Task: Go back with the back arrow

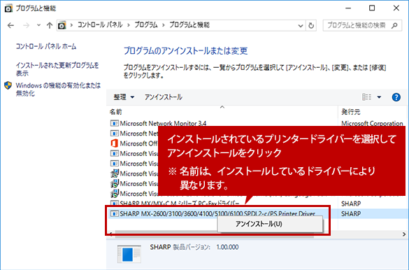Action: [x=10, y=25]
